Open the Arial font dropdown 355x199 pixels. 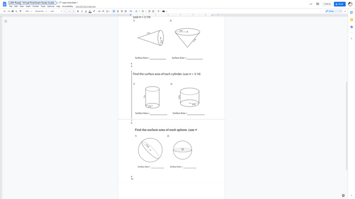(x=56, y=11)
